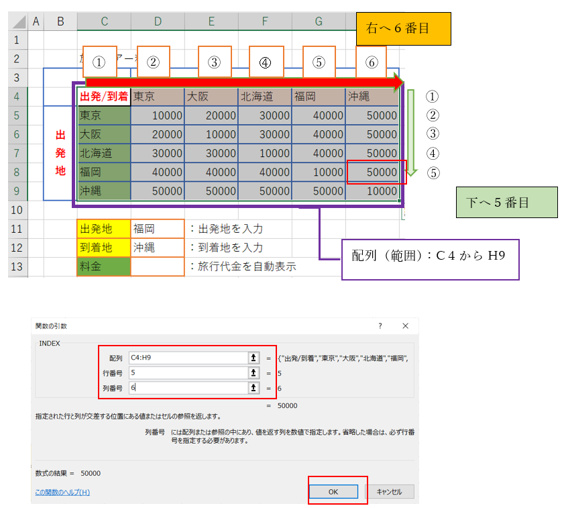Select column C header
This screenshot has height=508, width=562.
pyautogui.click(x=104, y=21)
